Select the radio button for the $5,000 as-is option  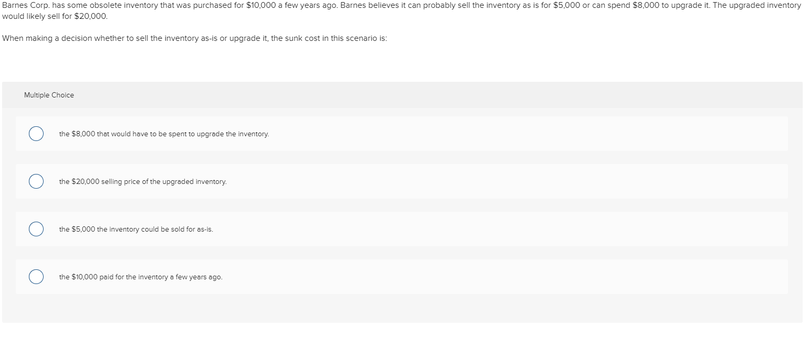pyautogui.click(x=35, y=229)
